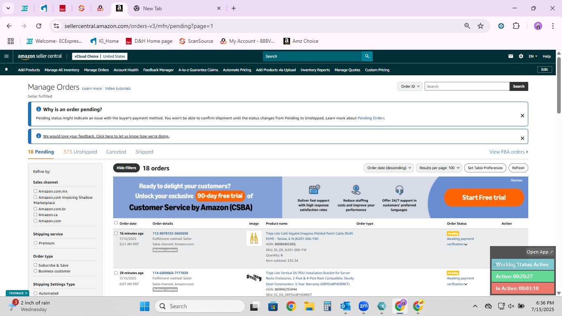Click the yellow cable product thumbnail
Viewport: 562px width, 316px height.
254,238
